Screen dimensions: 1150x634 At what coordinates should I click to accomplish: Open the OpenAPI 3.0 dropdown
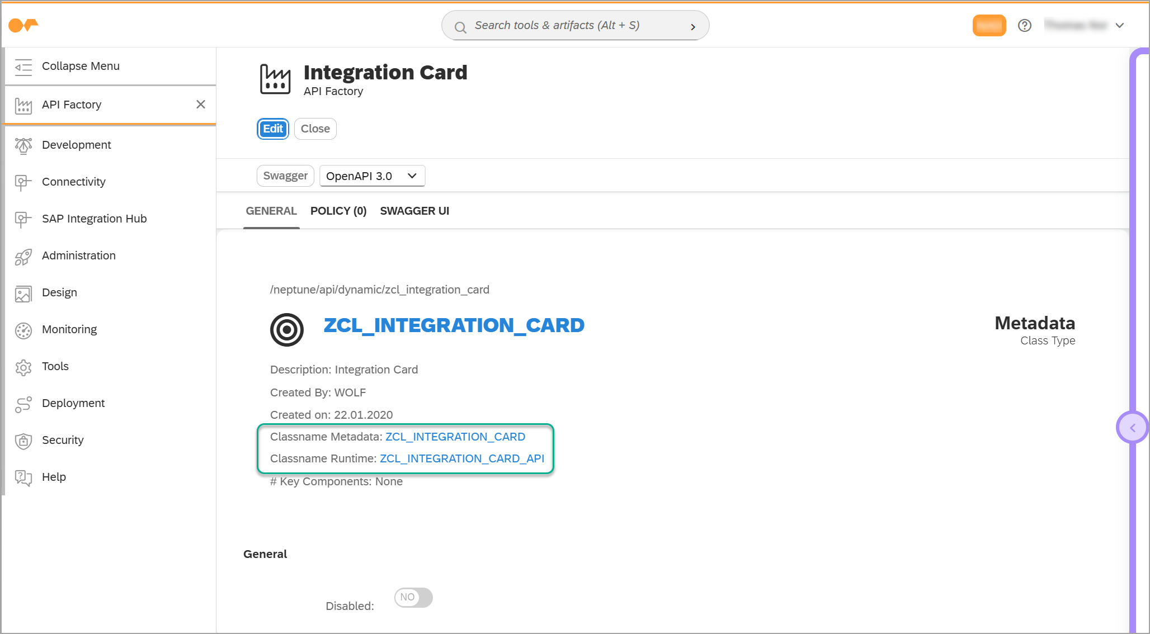pos(372,176)
